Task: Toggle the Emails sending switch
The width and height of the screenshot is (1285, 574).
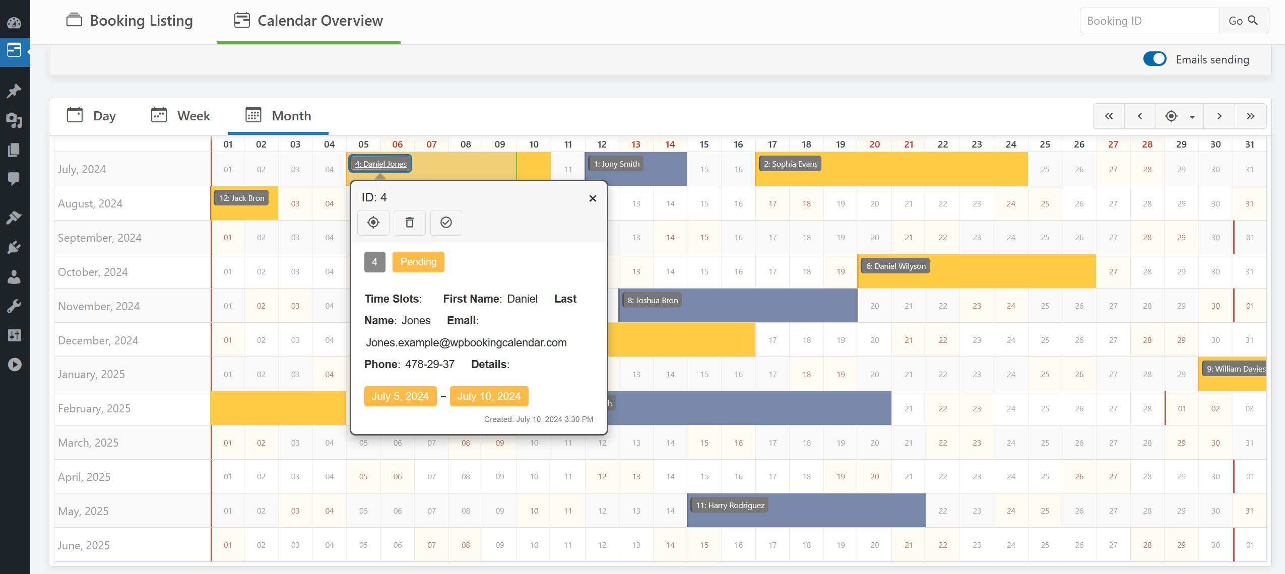Action: [1154, 59]
